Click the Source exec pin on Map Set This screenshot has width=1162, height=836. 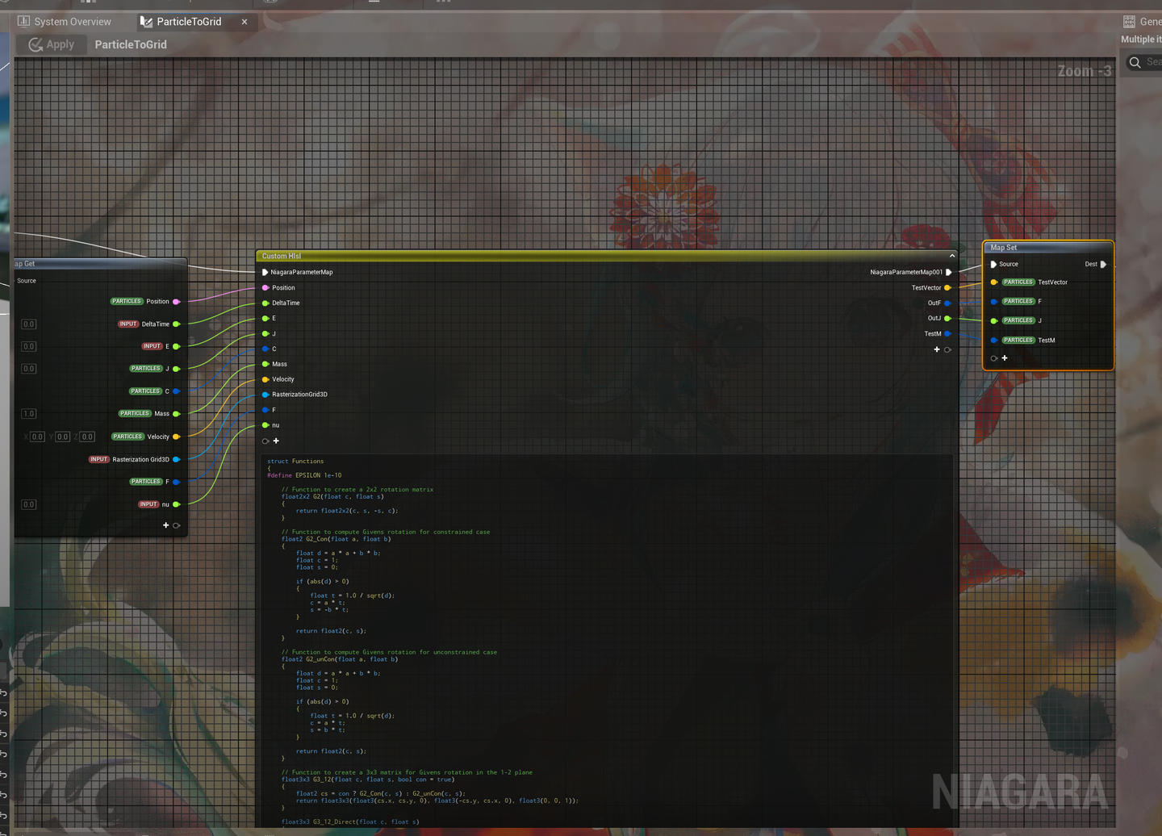tap(993, 264)
